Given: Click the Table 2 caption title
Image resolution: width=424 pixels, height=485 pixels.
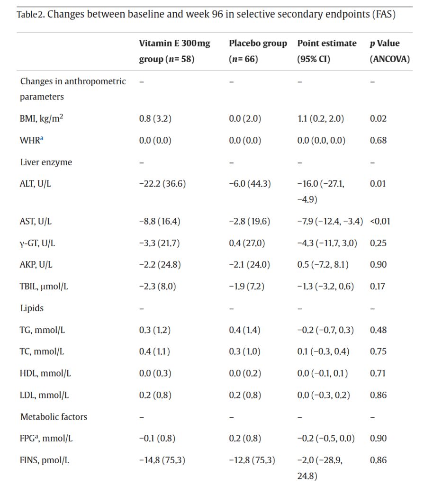Looking at the screenshot, I should coord(206,14).
